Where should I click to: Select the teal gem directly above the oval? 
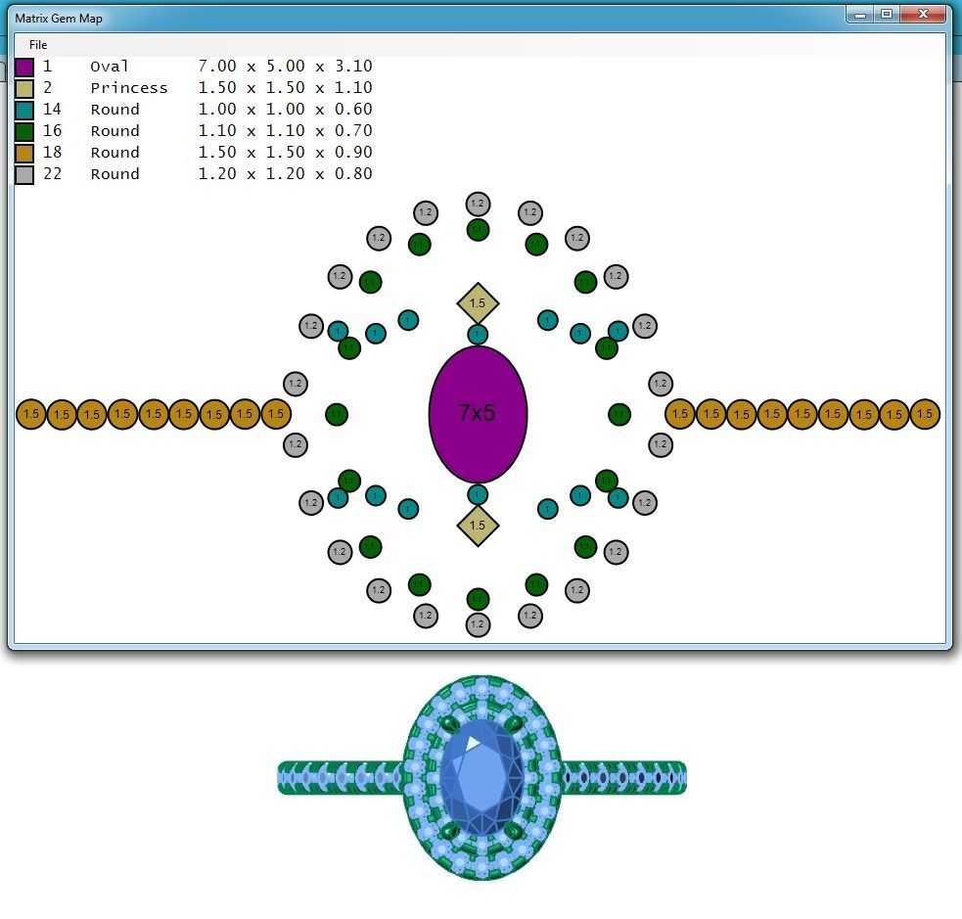[478, 335]
